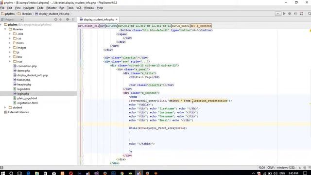Select the display_student_info.php editor tab
The width and height of the screenshot is (311, 175).
[99, 19]
